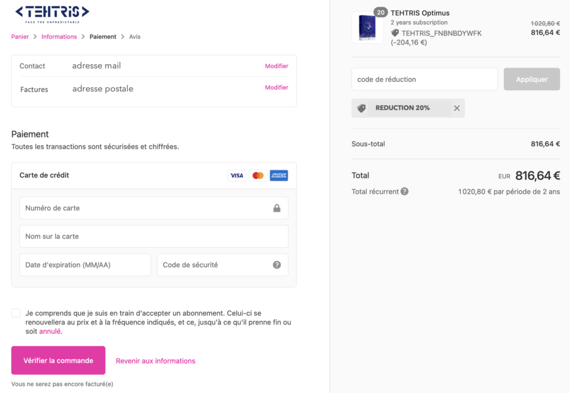Click the TEHTRIS_FNBNBDYWFK code text
The image size is (570, 393).
click(441, 33)
